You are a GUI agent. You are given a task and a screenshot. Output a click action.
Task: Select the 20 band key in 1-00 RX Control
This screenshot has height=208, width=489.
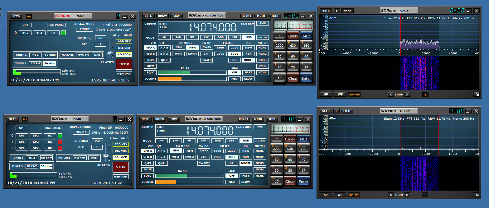click(290, 170)
